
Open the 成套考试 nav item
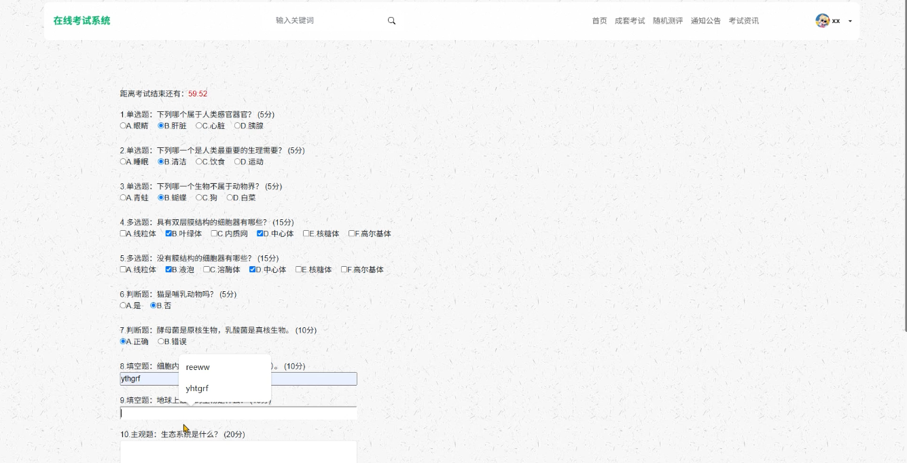(630, 21)
